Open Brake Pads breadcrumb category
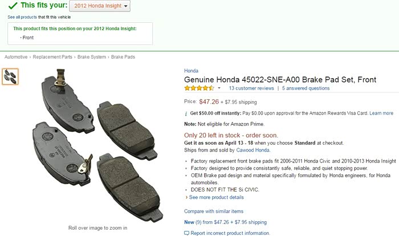Screen dimensions: 399x236 [124, 58]
